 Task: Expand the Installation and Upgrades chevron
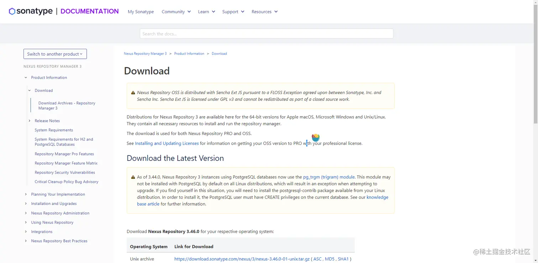click(26, 203)
